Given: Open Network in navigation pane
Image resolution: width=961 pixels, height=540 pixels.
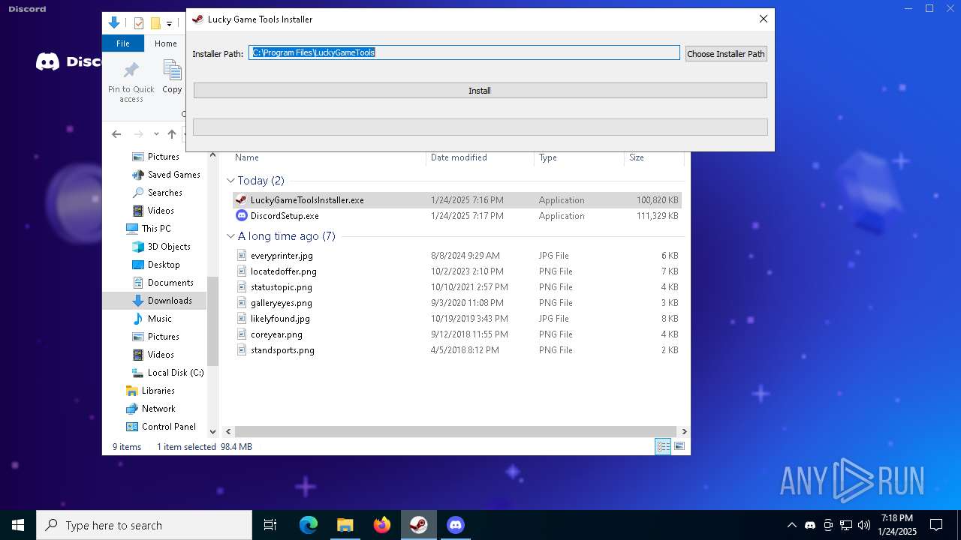Looking at the screenshot, I should [x=158, y=409].
